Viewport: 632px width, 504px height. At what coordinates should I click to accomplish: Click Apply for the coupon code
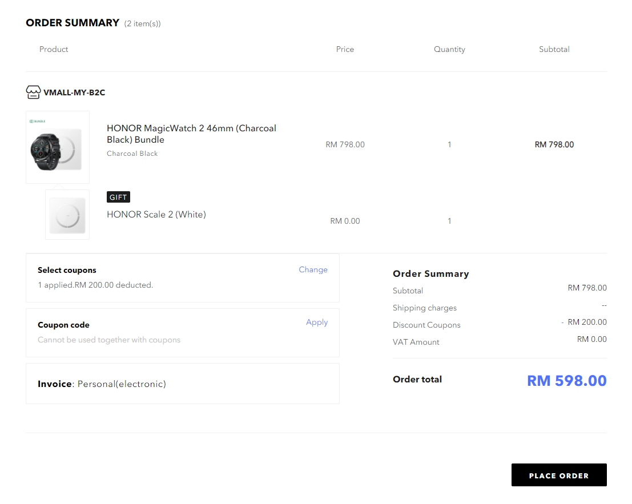pos(317,322)
